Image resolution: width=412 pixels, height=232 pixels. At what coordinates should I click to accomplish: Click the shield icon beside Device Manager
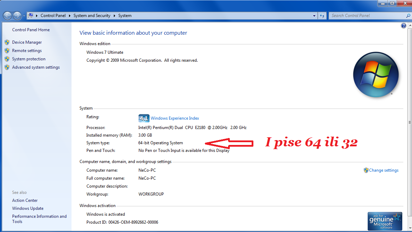pos(7,42)
